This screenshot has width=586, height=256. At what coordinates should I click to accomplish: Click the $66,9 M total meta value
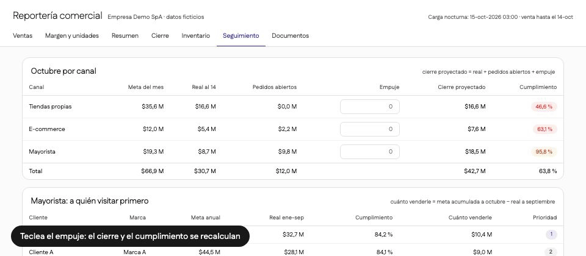153,171
